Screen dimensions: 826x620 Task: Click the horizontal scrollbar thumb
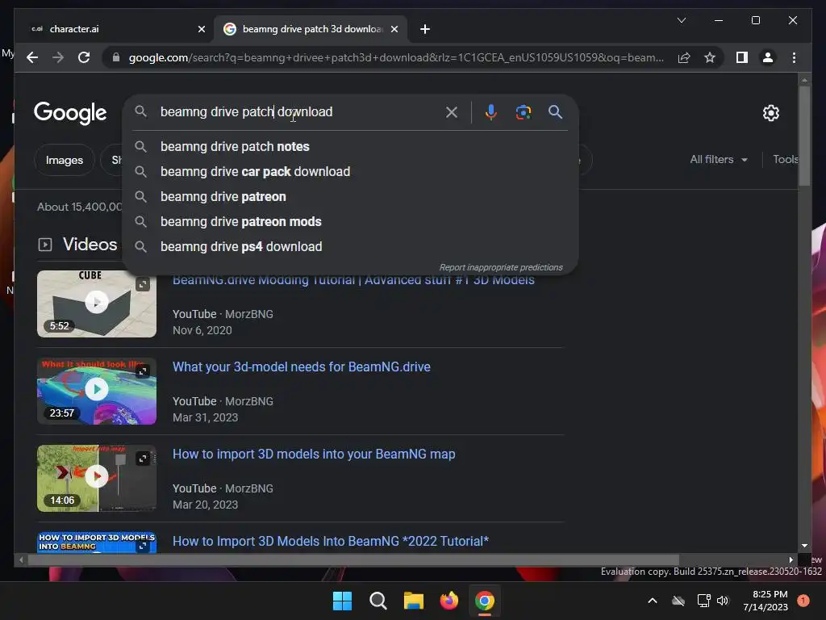point(353,560)
